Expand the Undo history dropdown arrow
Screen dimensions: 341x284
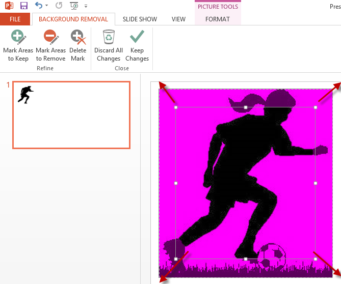click(47, 6)
